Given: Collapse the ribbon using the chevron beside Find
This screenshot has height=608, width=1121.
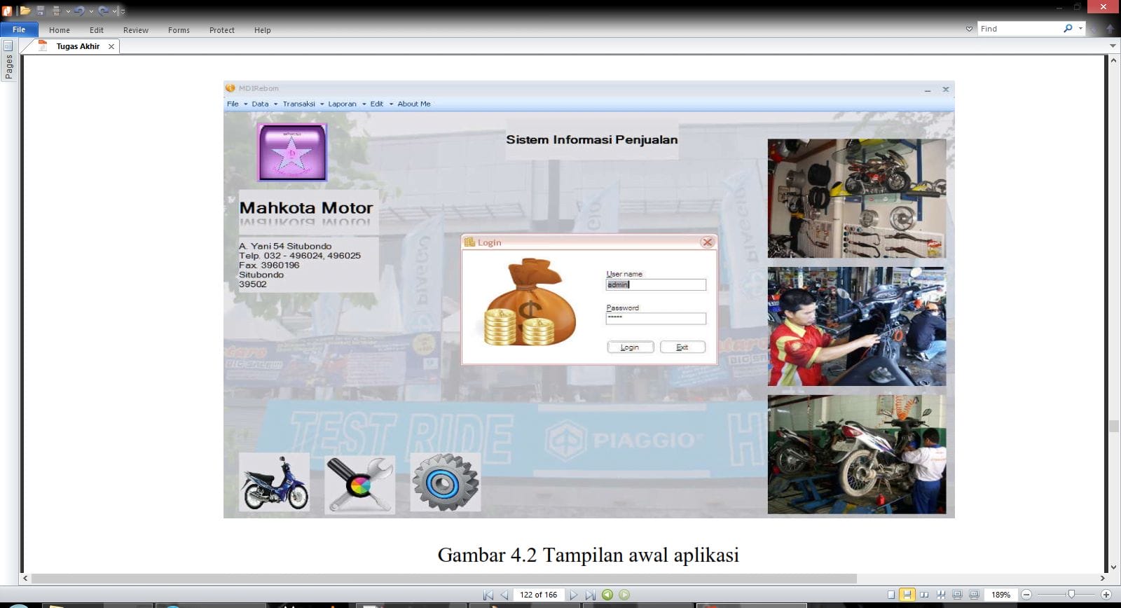Looking at the screenshot, I should click(969, 29).
